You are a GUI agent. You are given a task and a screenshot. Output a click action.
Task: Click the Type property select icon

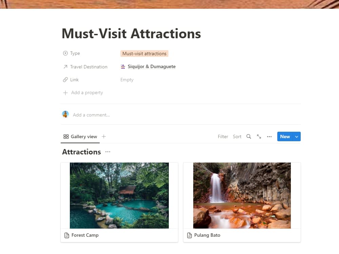tap(65, 53)
